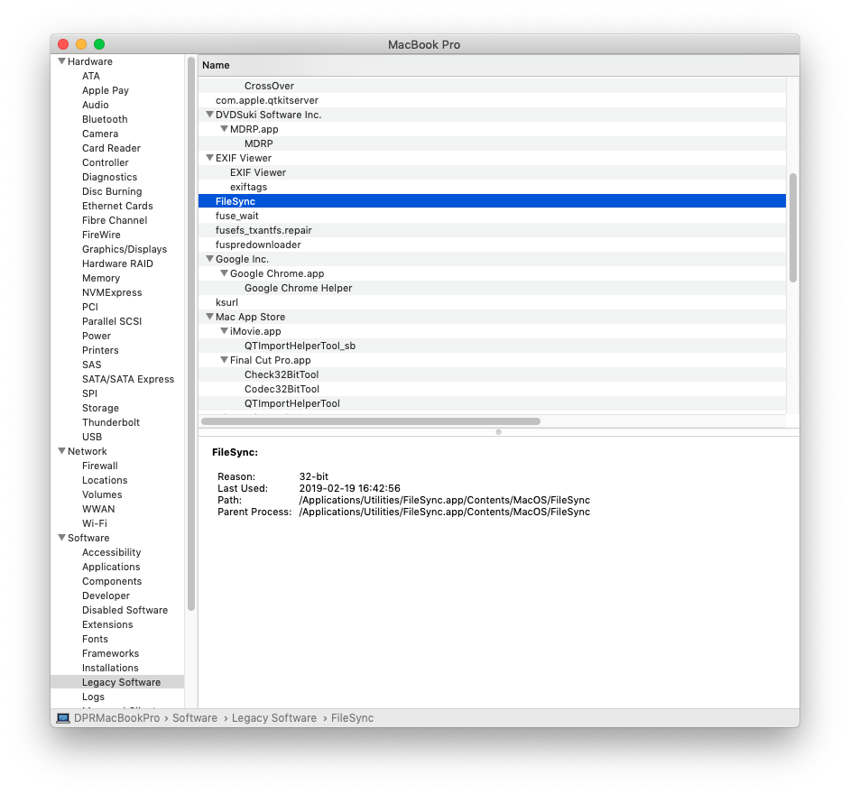Select ATA in the sidebar

(91, 76)
